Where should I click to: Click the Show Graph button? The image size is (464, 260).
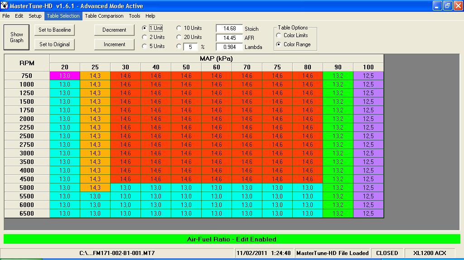click(17, 37)
